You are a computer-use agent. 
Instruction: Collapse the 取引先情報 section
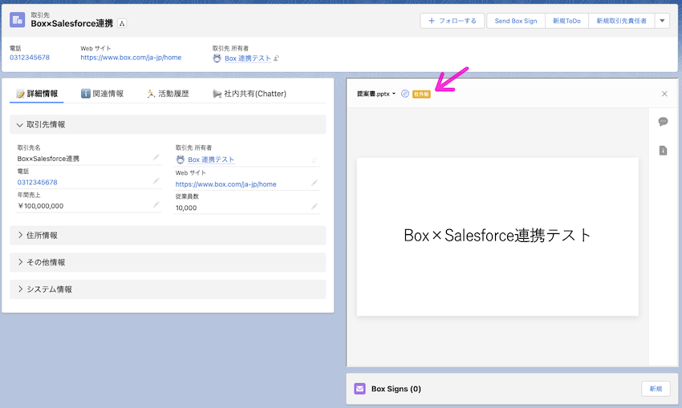[x=168, y=124]
